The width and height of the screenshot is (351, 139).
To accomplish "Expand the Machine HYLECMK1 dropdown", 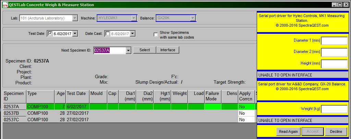I will point(134,18).
